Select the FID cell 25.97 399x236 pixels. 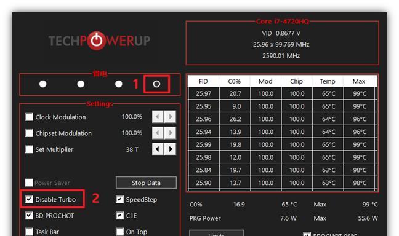(204, 93)
